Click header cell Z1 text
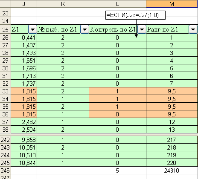Screen dimensions: 198x179 click(x=15, y=29)
